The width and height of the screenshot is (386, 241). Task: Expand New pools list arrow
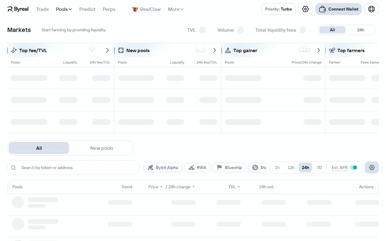(214, 50)
